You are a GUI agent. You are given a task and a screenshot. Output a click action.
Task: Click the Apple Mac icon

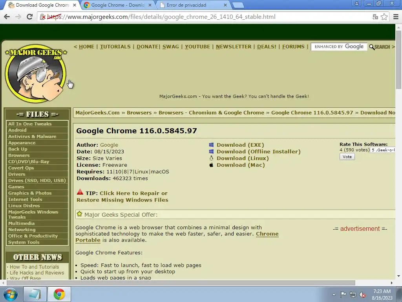click(x=211, y=165)
